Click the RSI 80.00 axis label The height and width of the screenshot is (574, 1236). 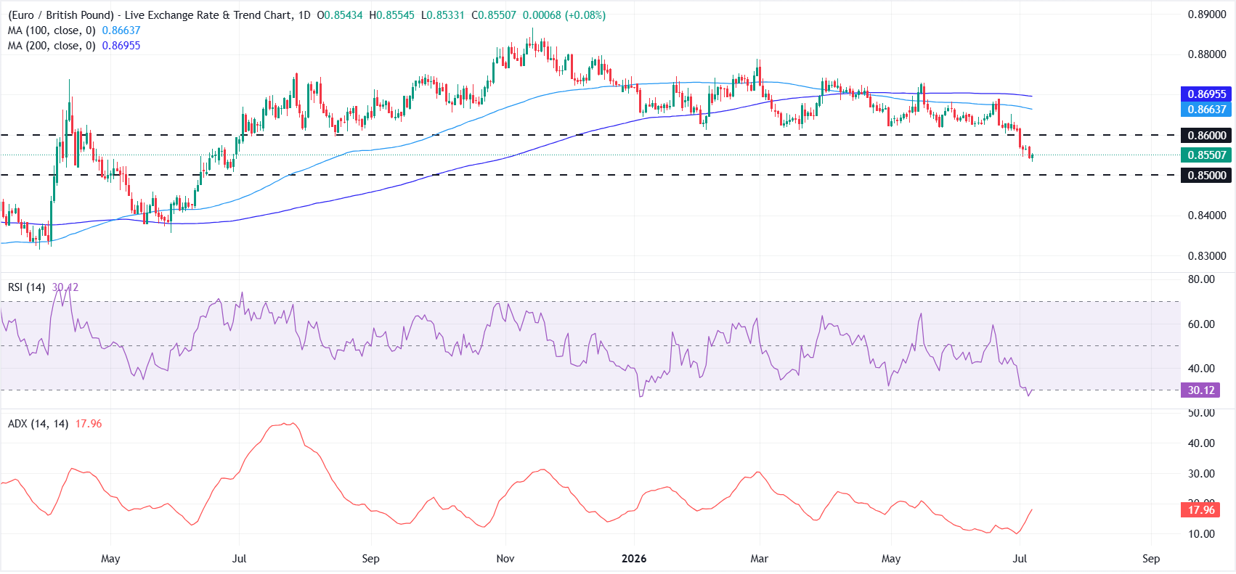coord(1201,279)
